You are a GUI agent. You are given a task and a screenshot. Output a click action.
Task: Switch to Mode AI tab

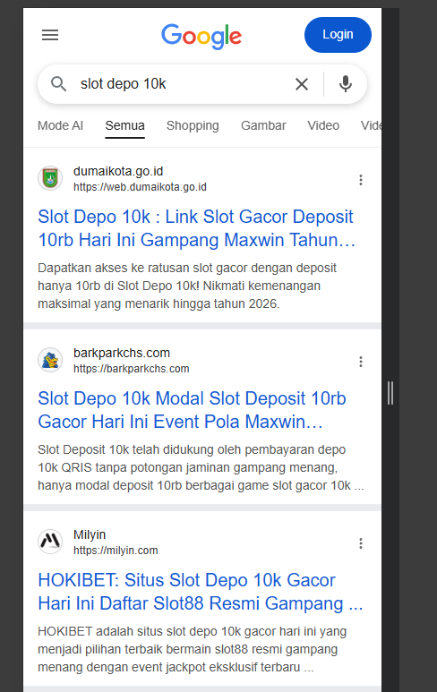[61, 126]
